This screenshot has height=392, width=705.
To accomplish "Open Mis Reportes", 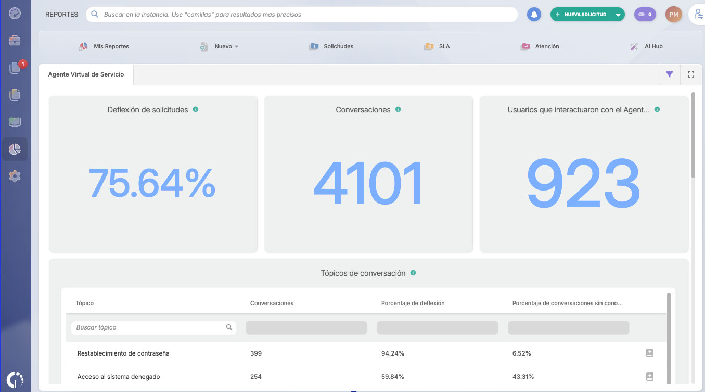I will [104, 46].
